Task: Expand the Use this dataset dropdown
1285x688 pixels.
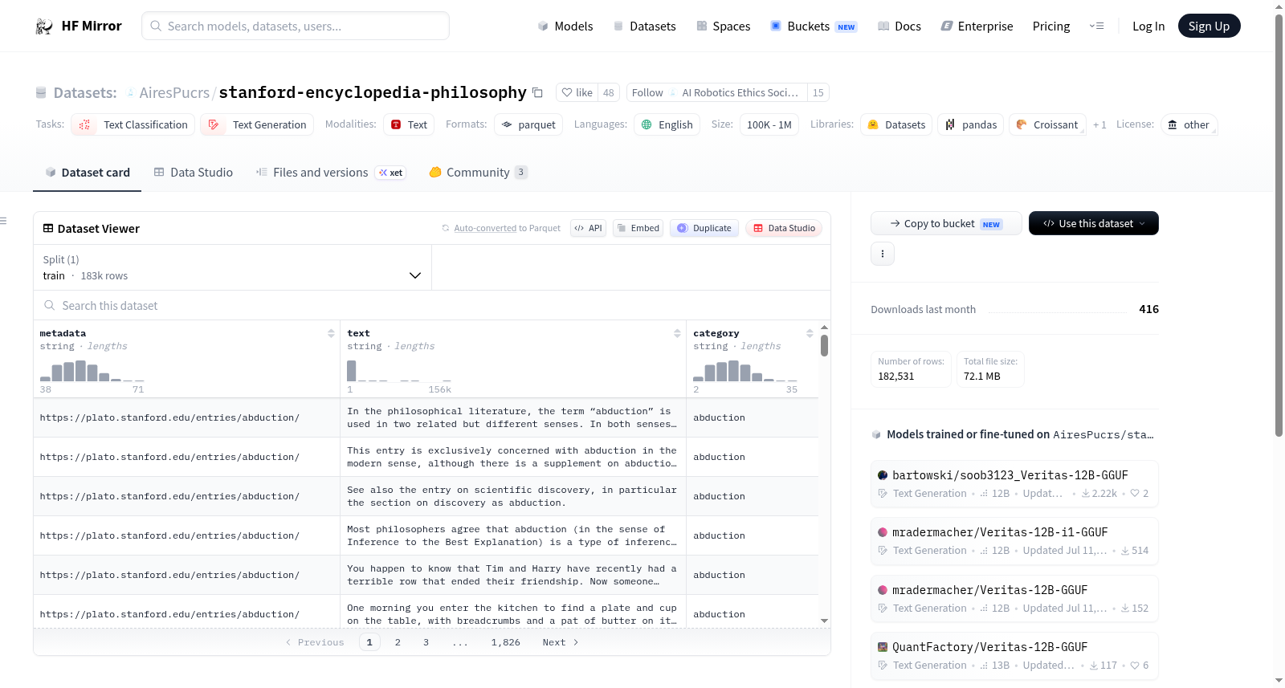Action: [x=1093, y=223]
